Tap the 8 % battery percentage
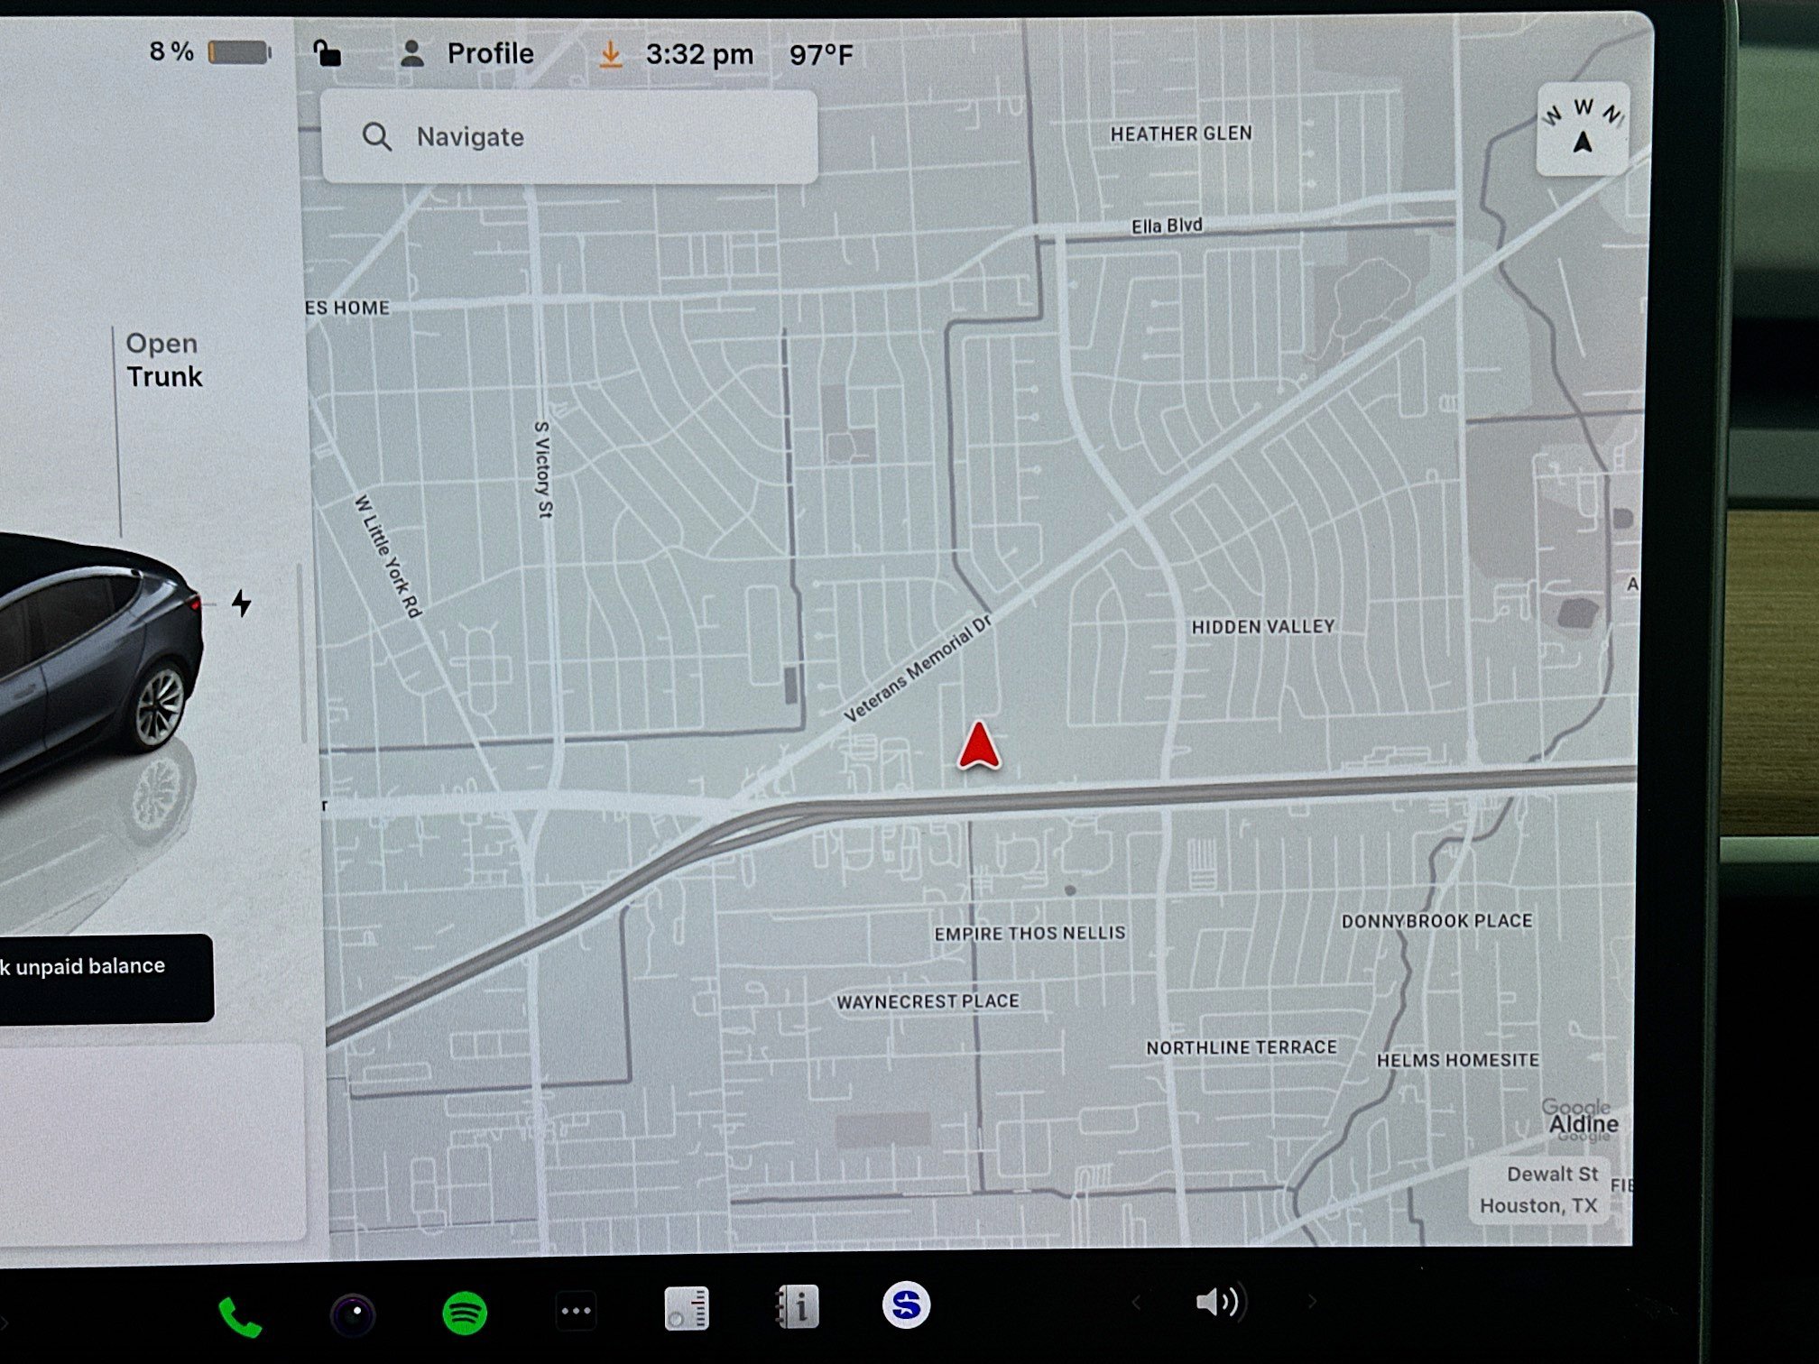 (x=171, y=51)
